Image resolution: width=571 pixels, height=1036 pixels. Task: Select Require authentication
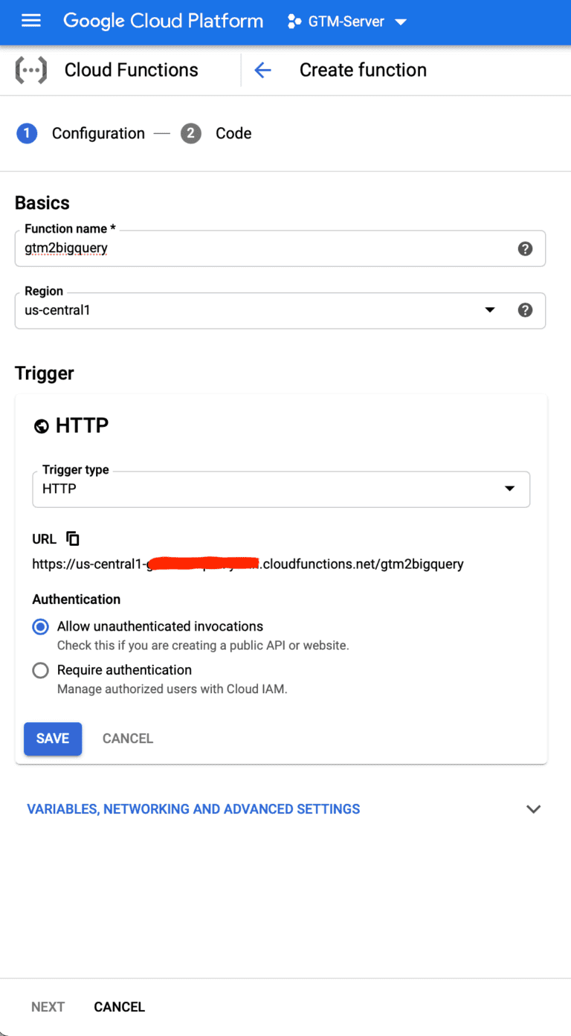[x=40, y=670]
